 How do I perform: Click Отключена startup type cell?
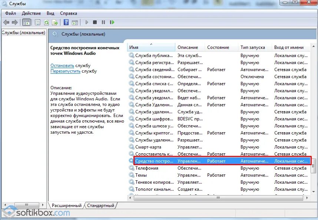point(252,77)
